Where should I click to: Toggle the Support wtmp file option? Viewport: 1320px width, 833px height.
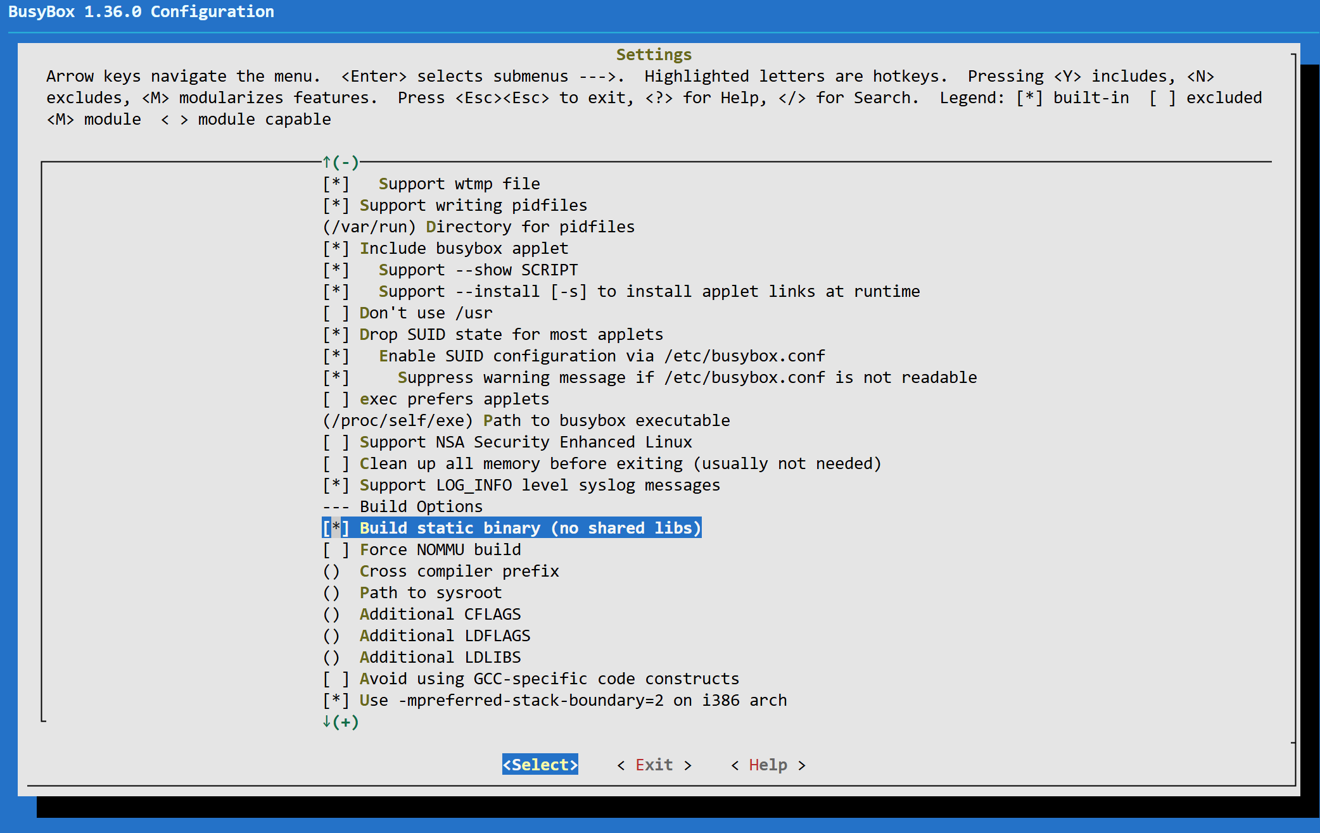[431, 184]
